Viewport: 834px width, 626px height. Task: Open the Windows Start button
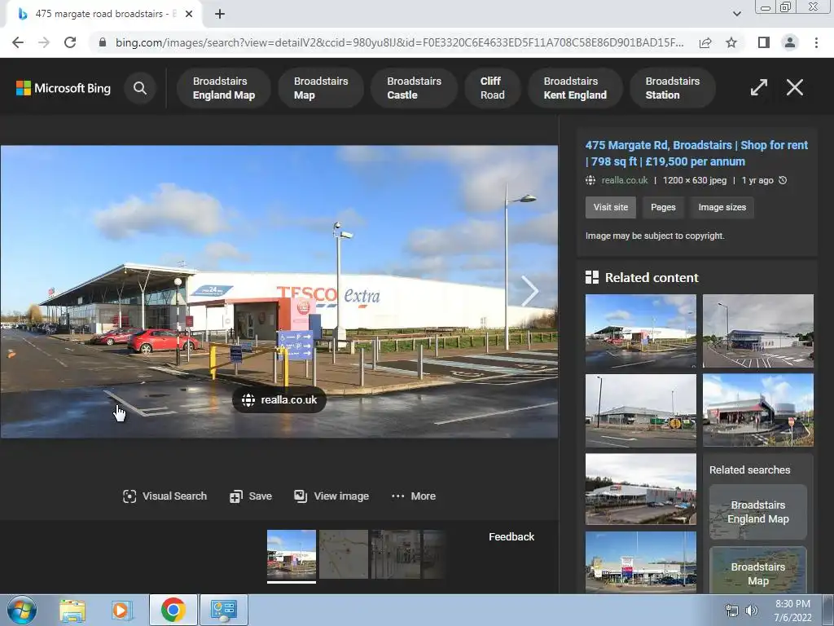click(x=22, y=610)
